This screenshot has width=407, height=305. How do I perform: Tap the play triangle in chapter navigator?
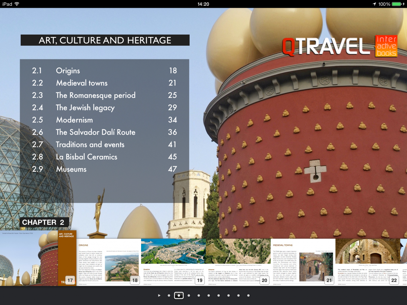click(159, 296)
